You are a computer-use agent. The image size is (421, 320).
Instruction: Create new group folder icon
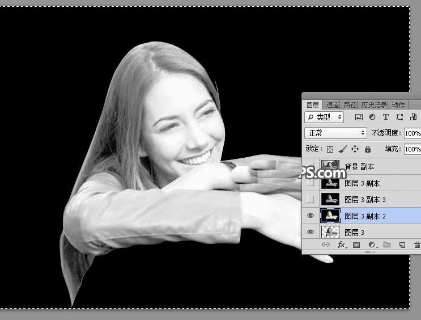pyautogui.click(x=387, y=245)
